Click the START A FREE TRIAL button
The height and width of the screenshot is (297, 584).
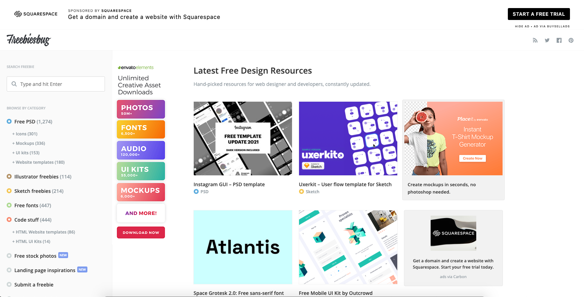point(538,14)
